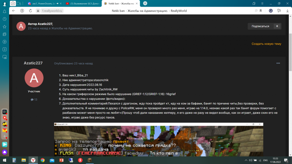This screenshot has height=164, width=292.
Task: Click Создать новую тему link
Action: click(266, 44)
